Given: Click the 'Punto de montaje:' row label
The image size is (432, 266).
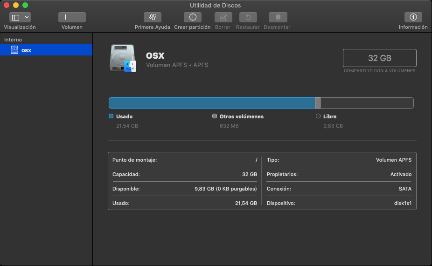Looking at the screenshot, I should (x=135, y=160).
